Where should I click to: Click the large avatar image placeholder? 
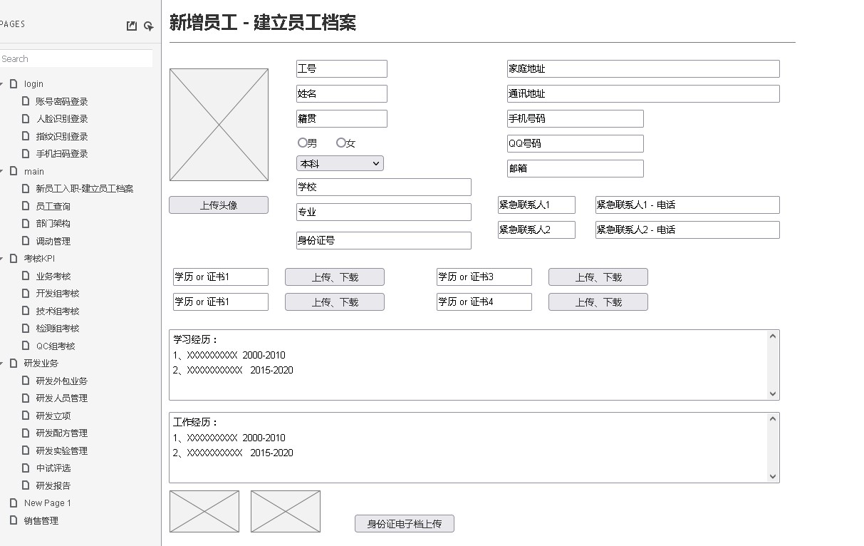click(219, 125)
